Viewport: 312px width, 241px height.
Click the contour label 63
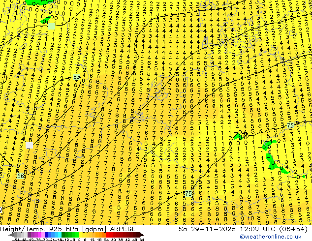(x=77, y=77)
